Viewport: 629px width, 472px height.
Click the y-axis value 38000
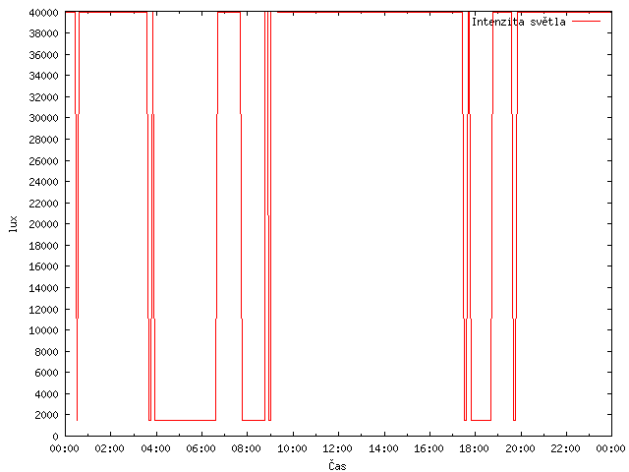tap(43, 33)
